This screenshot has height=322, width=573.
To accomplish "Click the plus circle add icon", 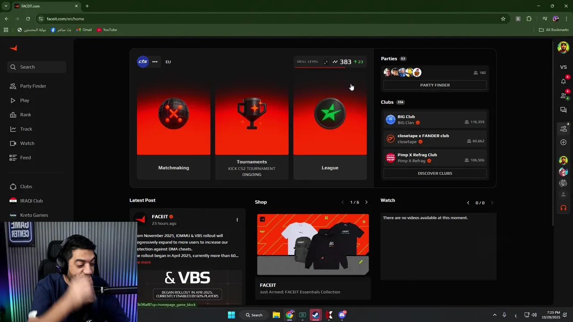I will pos(563,142).
